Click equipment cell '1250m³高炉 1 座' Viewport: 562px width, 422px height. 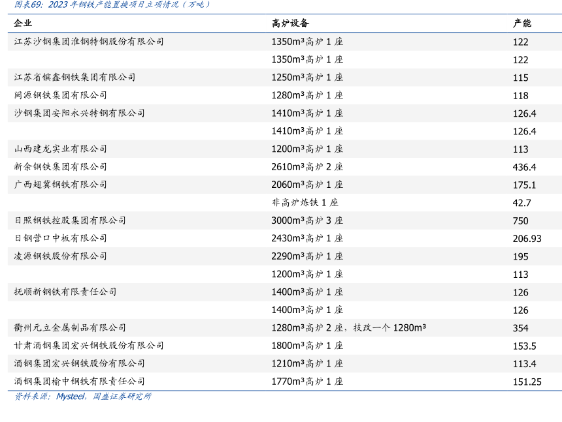(307, 77)
